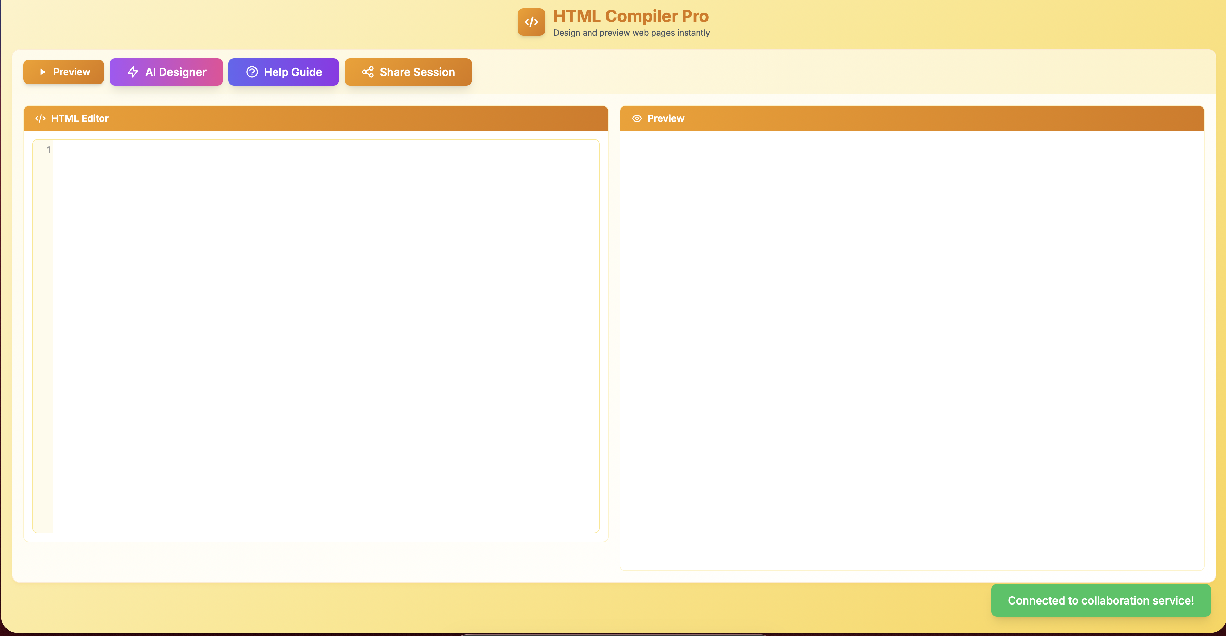Click the share nodes icon on Share Session
The image size is (1226, 636).
click(367, 72)
